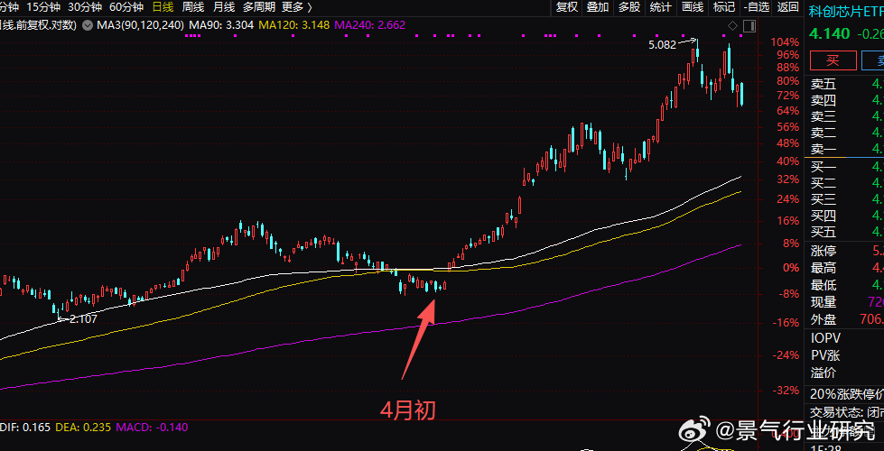The height and width of the screenshot is (451, 884).
Task: Switch to the 60分钟 period tab
Action: (x=126, y=7)
